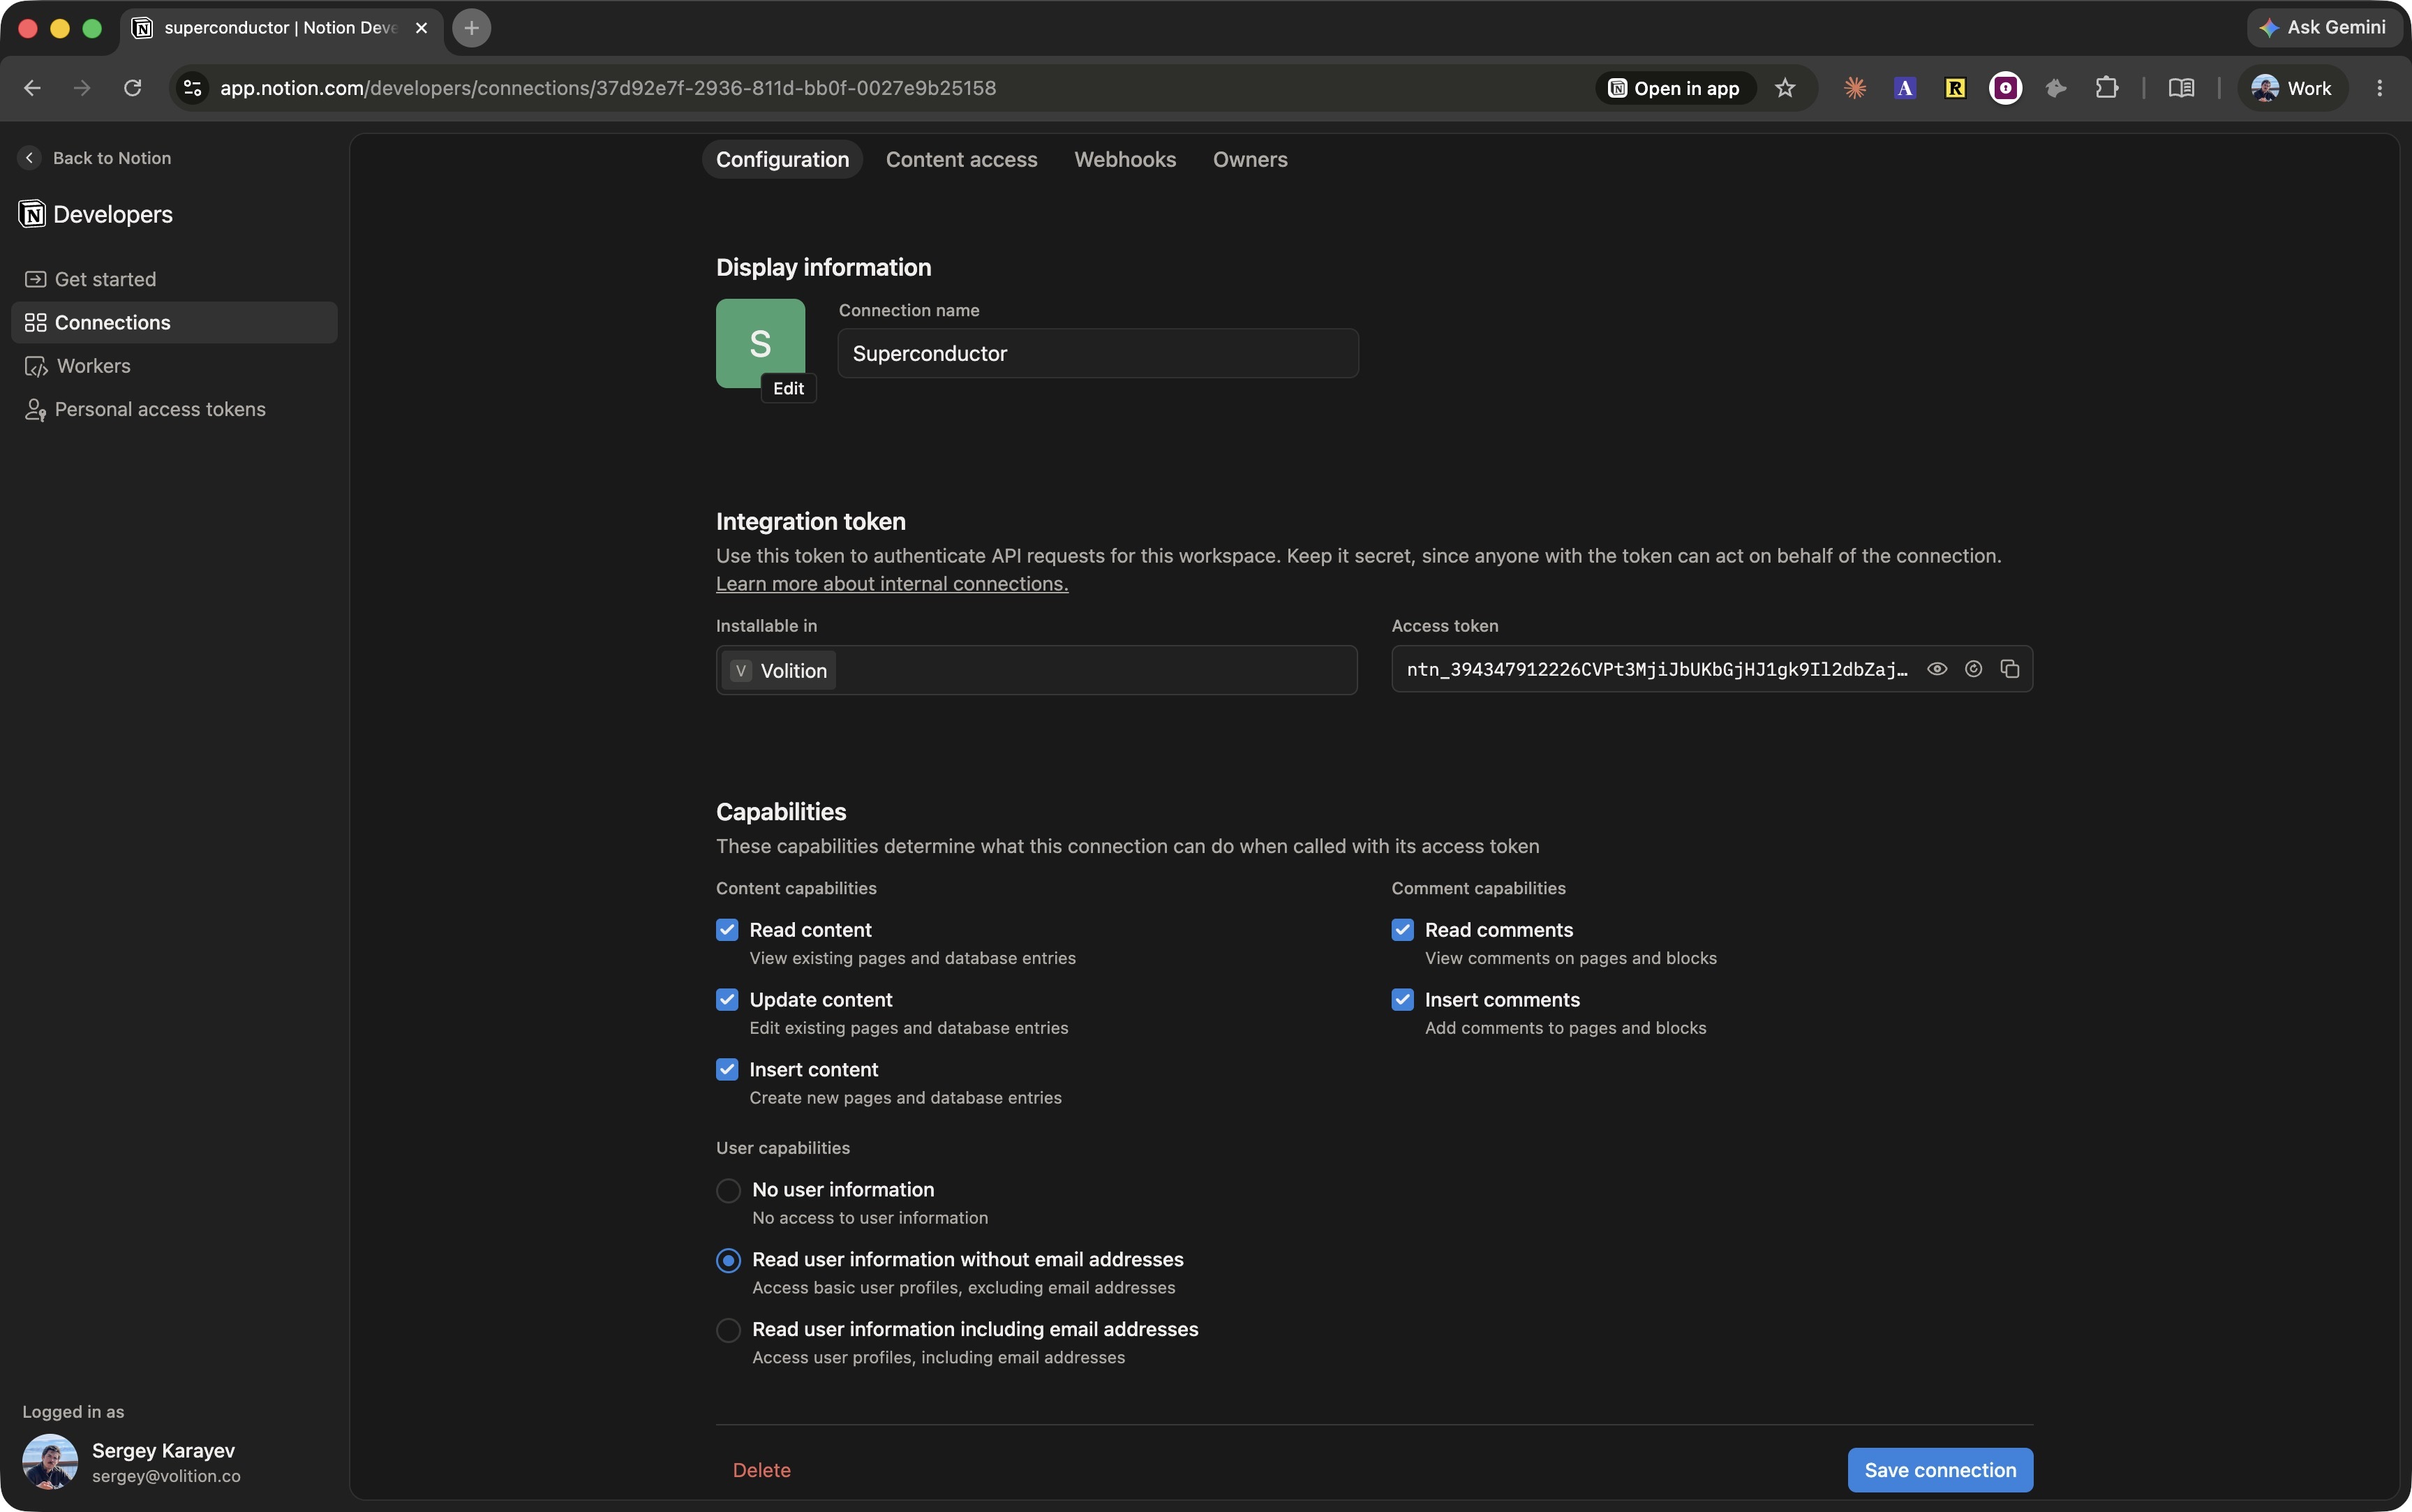2412x1512 pixels.
Task: Click the browser forward arrow
Action: 82,88
